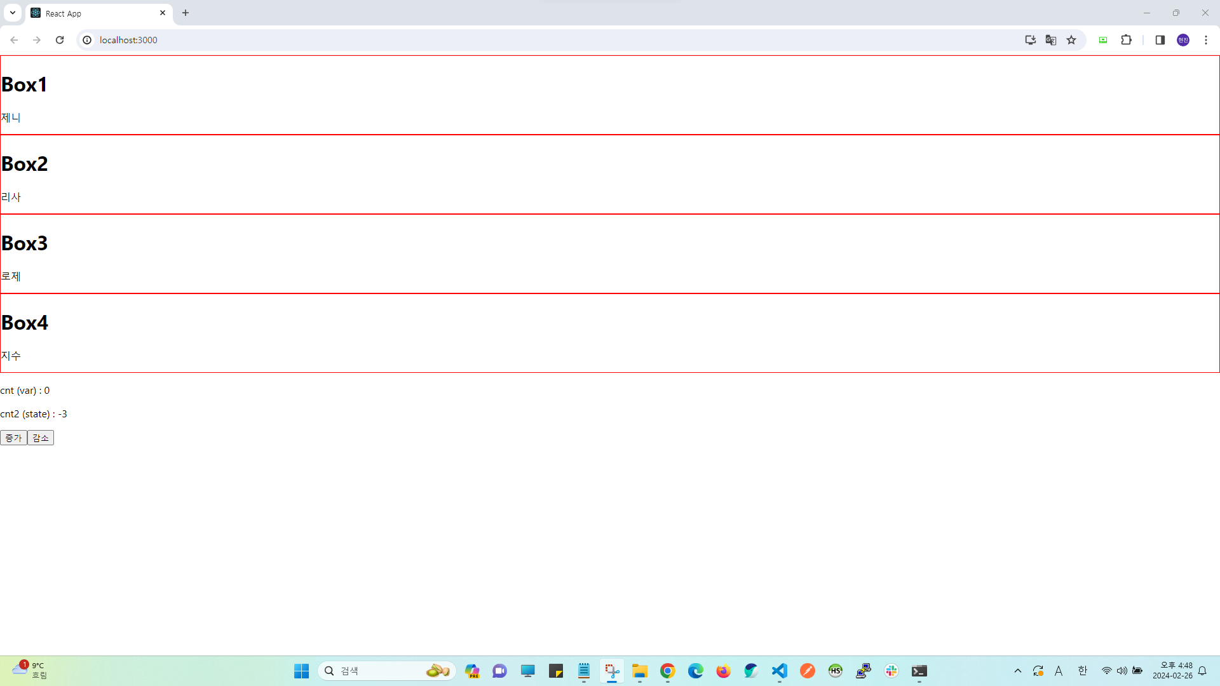Toggle the browser side panel

coord(1160,40)
